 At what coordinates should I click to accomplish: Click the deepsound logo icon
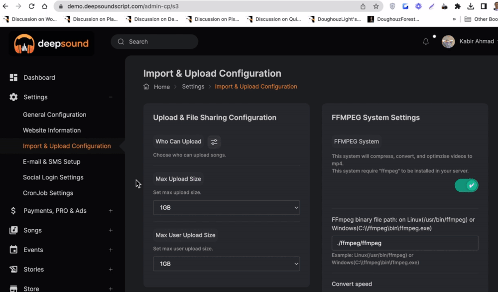23,44
